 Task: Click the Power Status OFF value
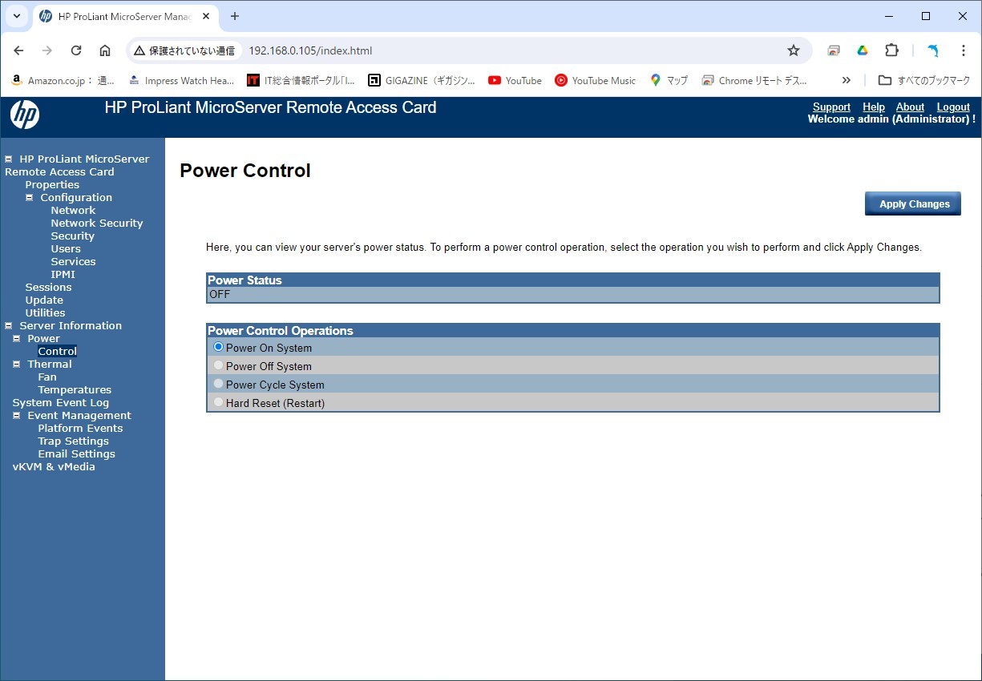pyautogui.click(x=220, y=294)
